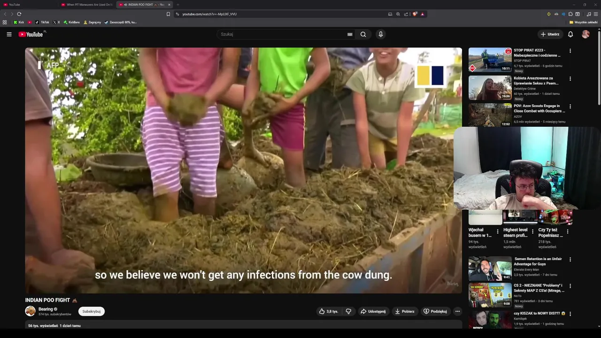
Task: Open more actions ellipsis under video
Action: coord(457,311)
